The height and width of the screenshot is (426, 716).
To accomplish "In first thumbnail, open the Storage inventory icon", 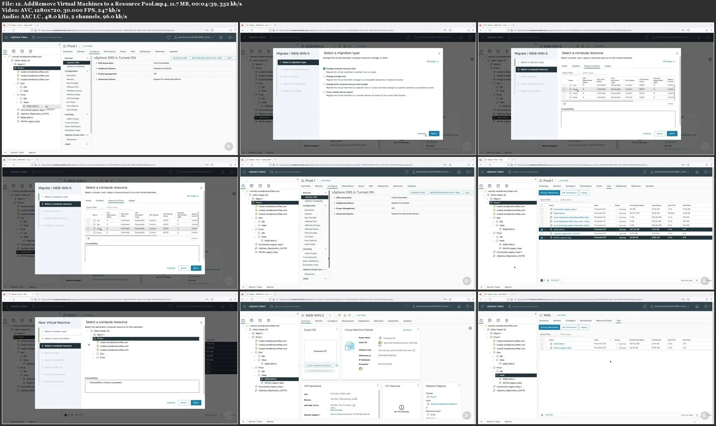I will point(22,51).
